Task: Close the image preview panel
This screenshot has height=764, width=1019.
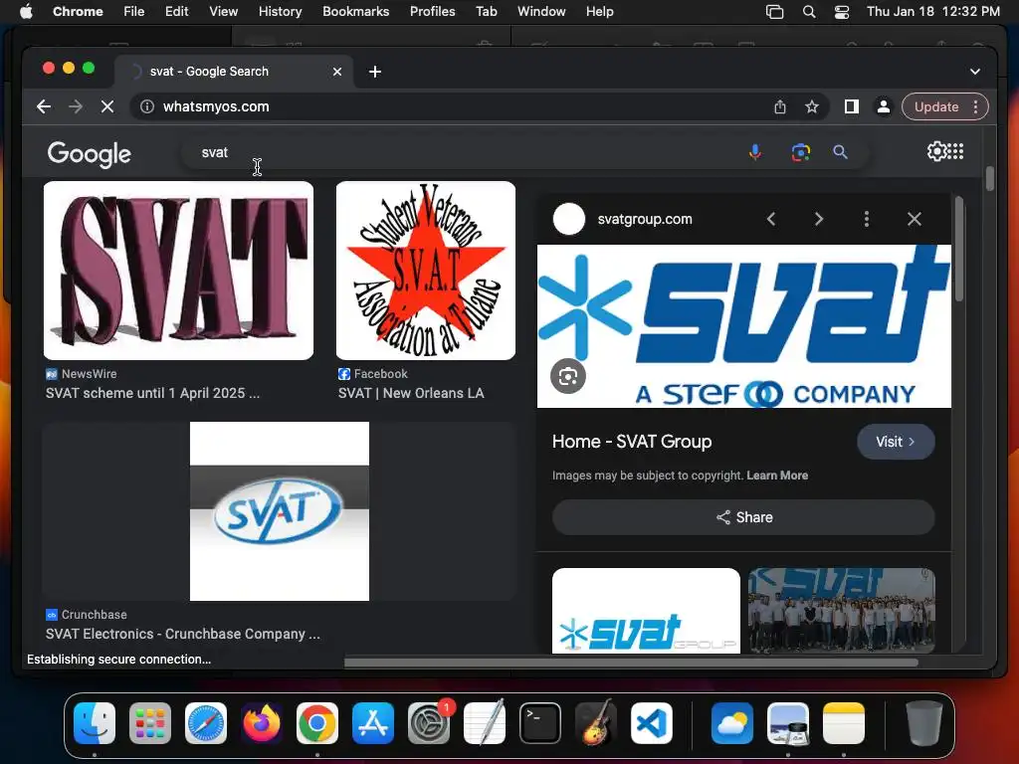Action: [x=915, y=219]
